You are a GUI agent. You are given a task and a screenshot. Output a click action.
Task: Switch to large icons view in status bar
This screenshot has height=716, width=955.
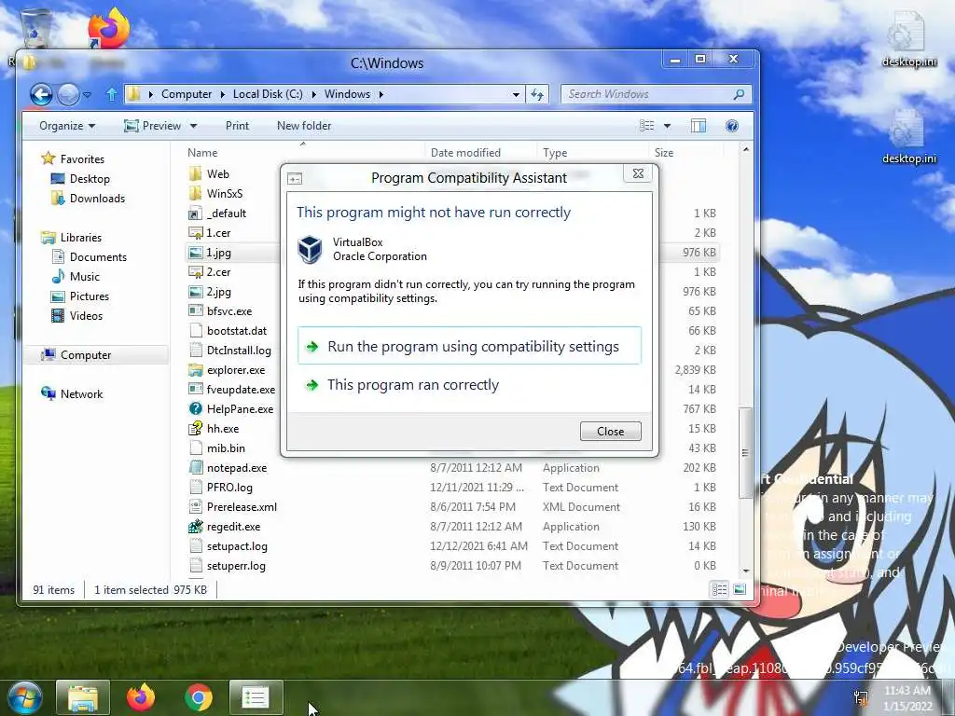click(740, 589)
